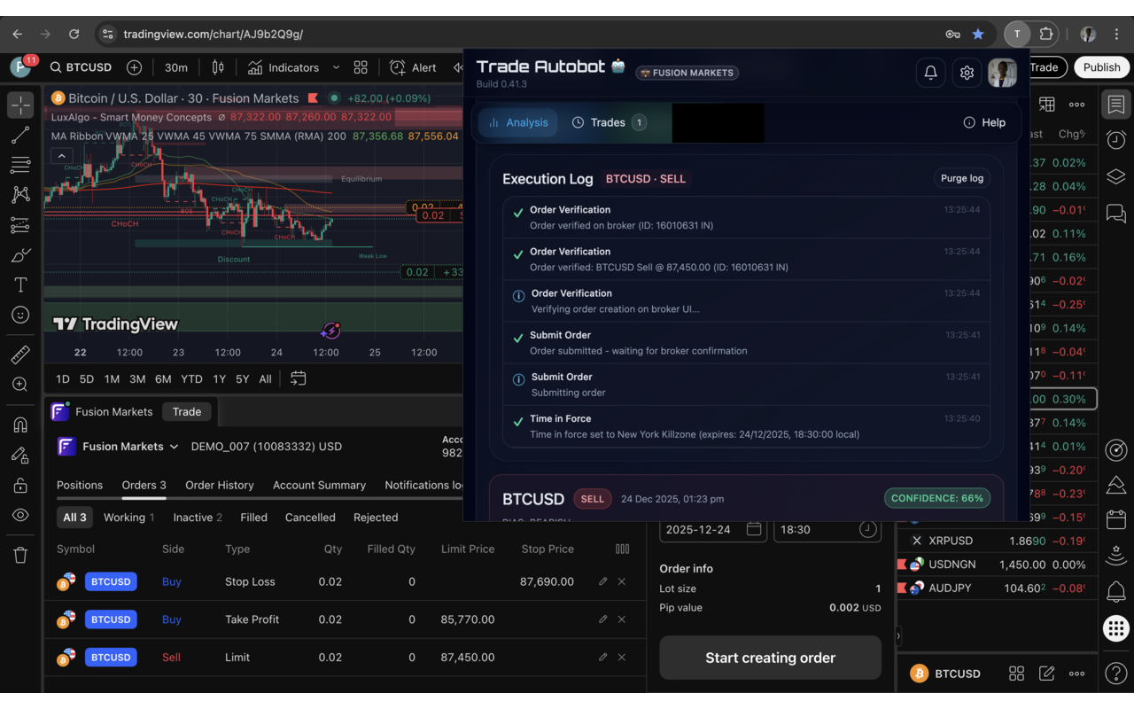Open Trade Autobot settings gear
Screen dimensions: 1134x709
tap(967, 73)
